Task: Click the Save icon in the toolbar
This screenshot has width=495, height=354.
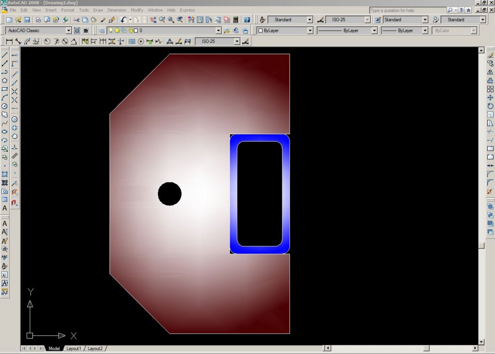Action: coord(27,20)
